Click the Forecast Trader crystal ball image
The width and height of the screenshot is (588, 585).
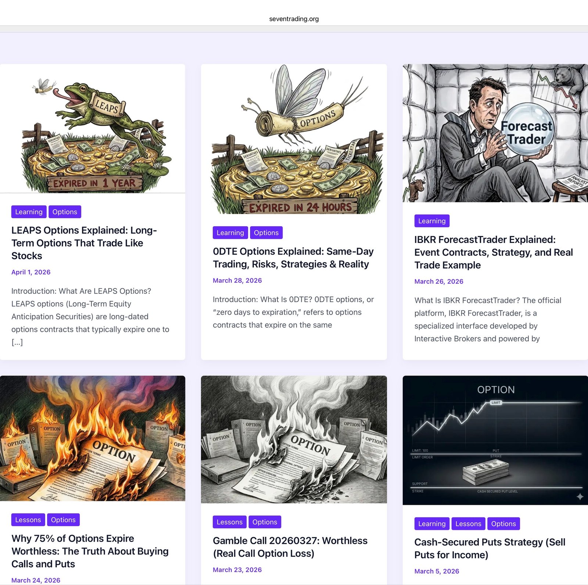[x=495, y=133]
